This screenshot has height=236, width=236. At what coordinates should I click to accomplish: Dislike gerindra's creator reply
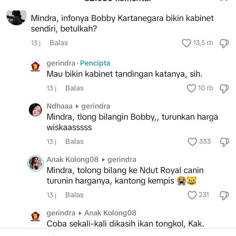click(225, 88)
